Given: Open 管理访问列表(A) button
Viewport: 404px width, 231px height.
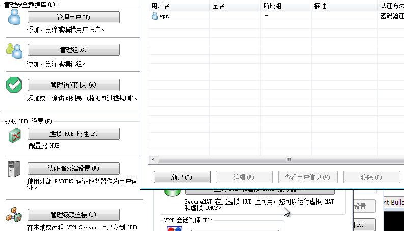Looking at the screenshot, I should [x=74, y=85].
